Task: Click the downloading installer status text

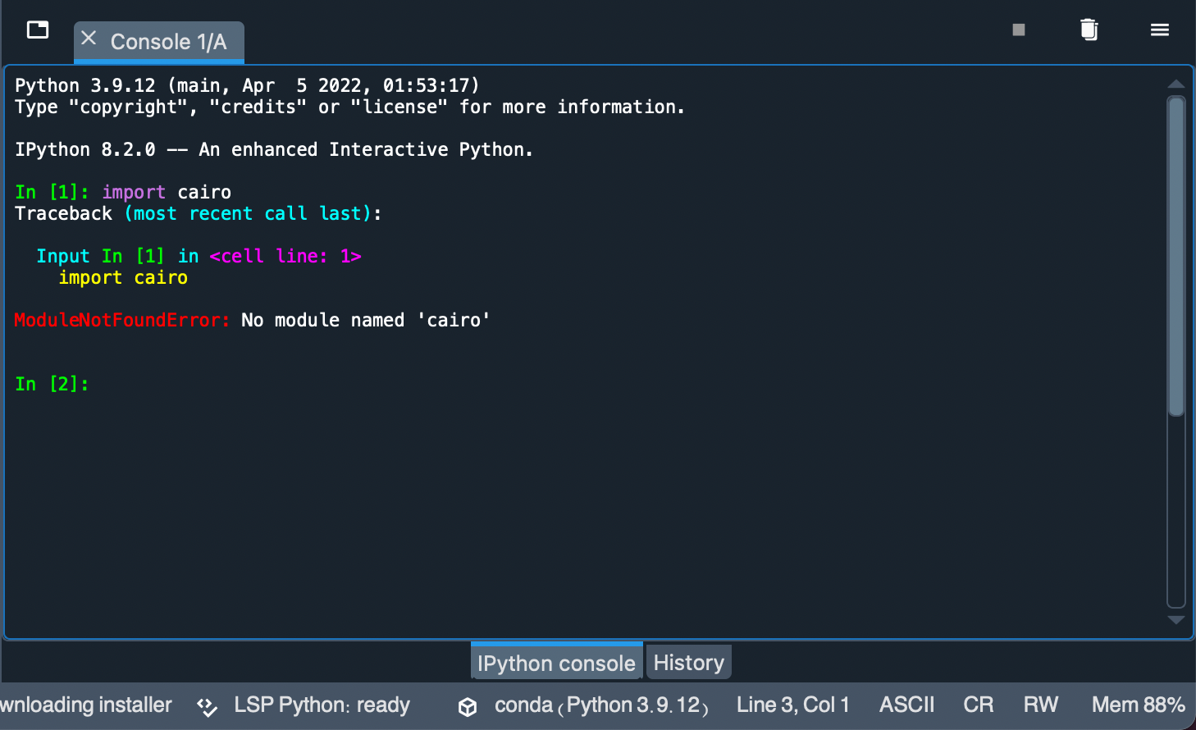Action: (x=86, y=705)
